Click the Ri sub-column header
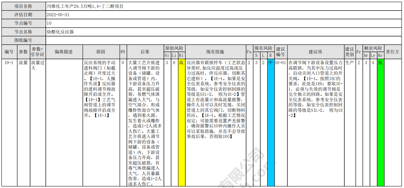Viewport: 404px width, 188px height. (x=181, y=55)
